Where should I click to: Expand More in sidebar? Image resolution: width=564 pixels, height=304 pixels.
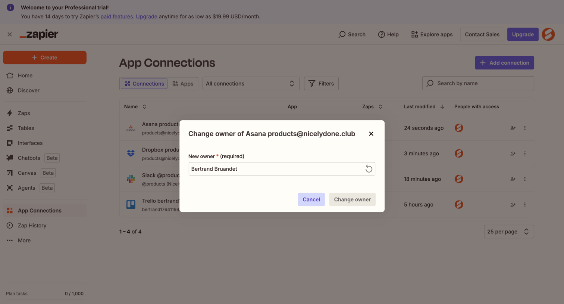pyautogui.click(x=45, y=241)
